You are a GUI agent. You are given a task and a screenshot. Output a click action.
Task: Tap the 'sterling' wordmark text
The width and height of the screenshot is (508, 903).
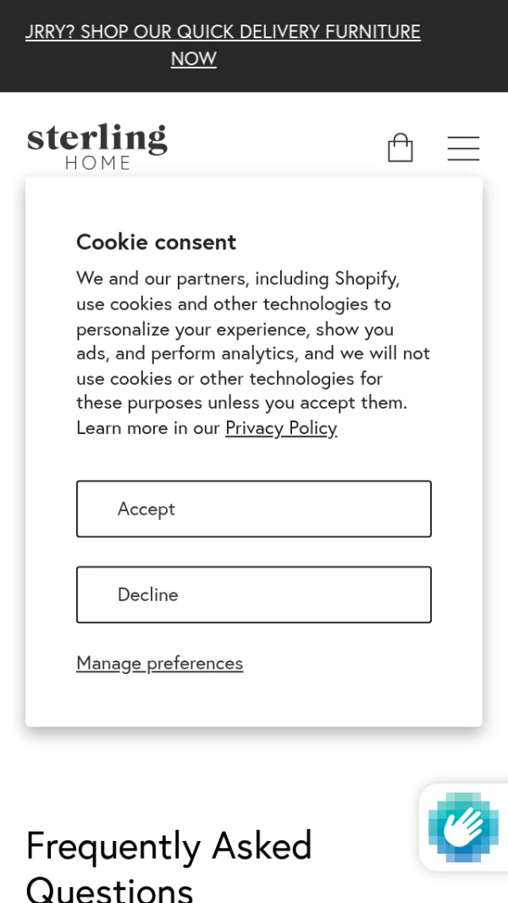pos(97,138)
